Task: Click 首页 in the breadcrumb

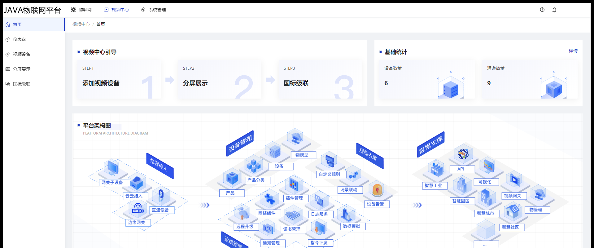Action: [x=101, y=24]
